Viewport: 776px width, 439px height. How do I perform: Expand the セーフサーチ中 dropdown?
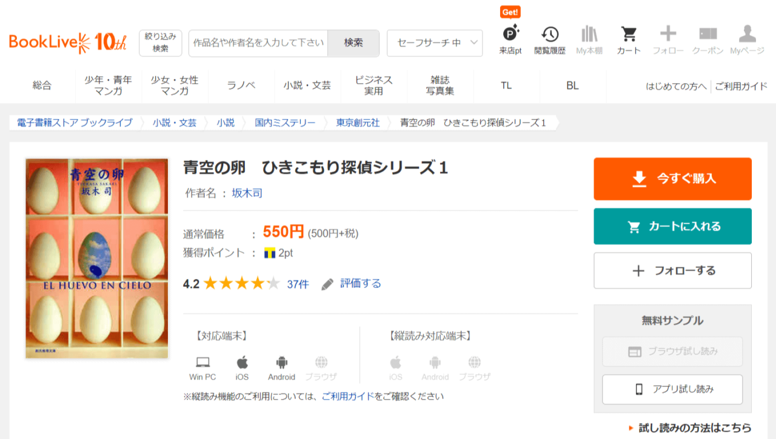435,43
